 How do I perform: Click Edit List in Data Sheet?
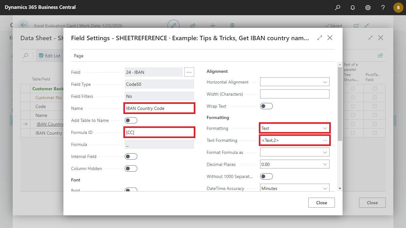point(49,56)
